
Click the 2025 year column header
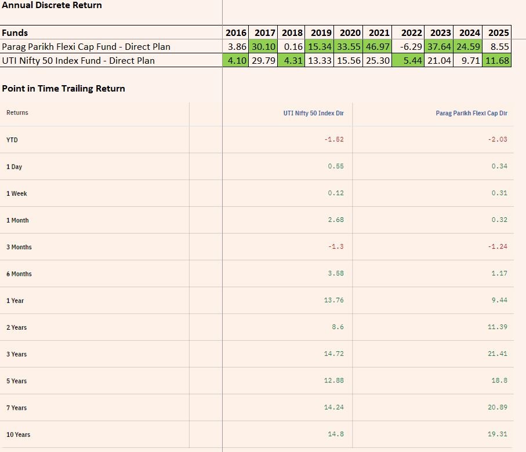[x=499, y=33]
